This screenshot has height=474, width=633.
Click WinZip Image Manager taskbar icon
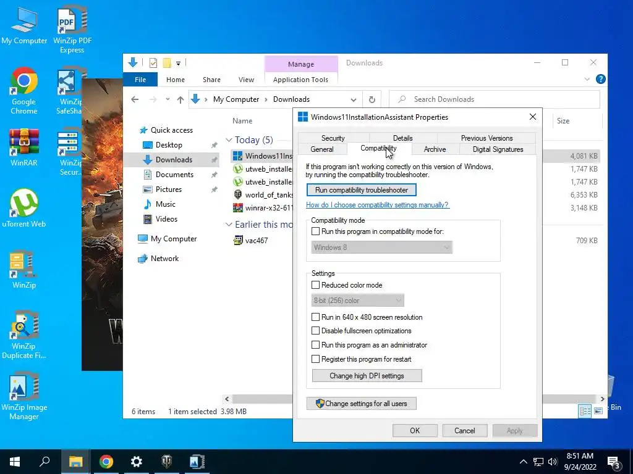coord(197,462)
